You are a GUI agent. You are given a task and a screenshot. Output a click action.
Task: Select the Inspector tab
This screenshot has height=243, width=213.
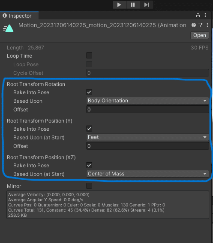(19, 15)
